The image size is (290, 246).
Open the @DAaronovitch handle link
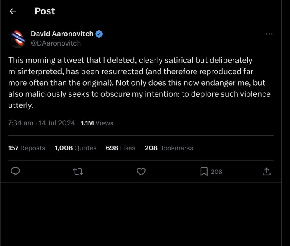click(56, 43)
